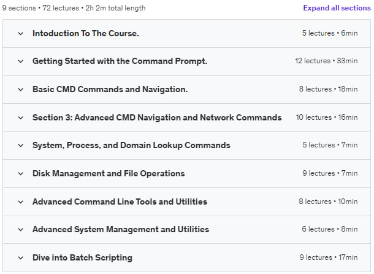Select 'Section 3: Advanced CMD Navigation and Network Commands'
The image size is (374, 274).
click(x=157, y=117)
